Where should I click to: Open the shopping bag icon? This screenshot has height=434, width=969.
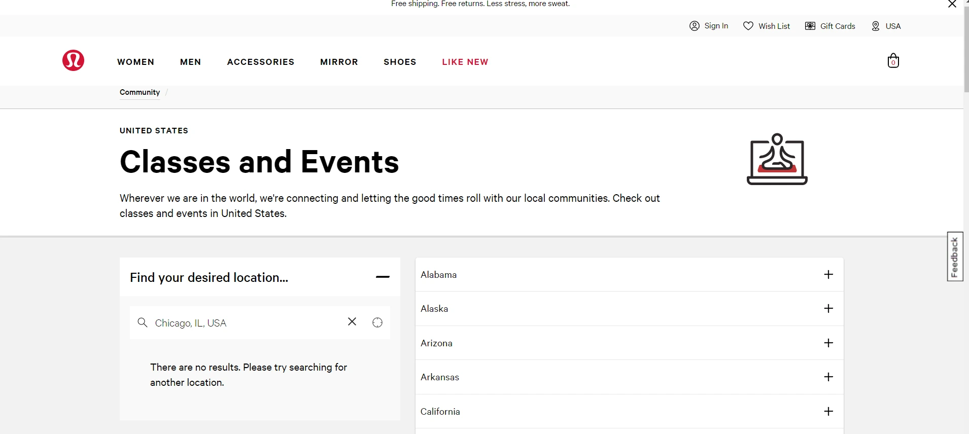[x=893, y=61]
